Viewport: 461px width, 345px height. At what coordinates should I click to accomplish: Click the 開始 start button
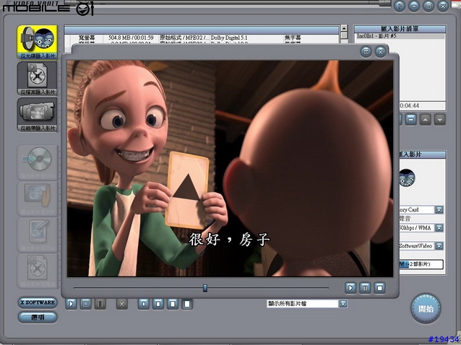tap(426, 309)
